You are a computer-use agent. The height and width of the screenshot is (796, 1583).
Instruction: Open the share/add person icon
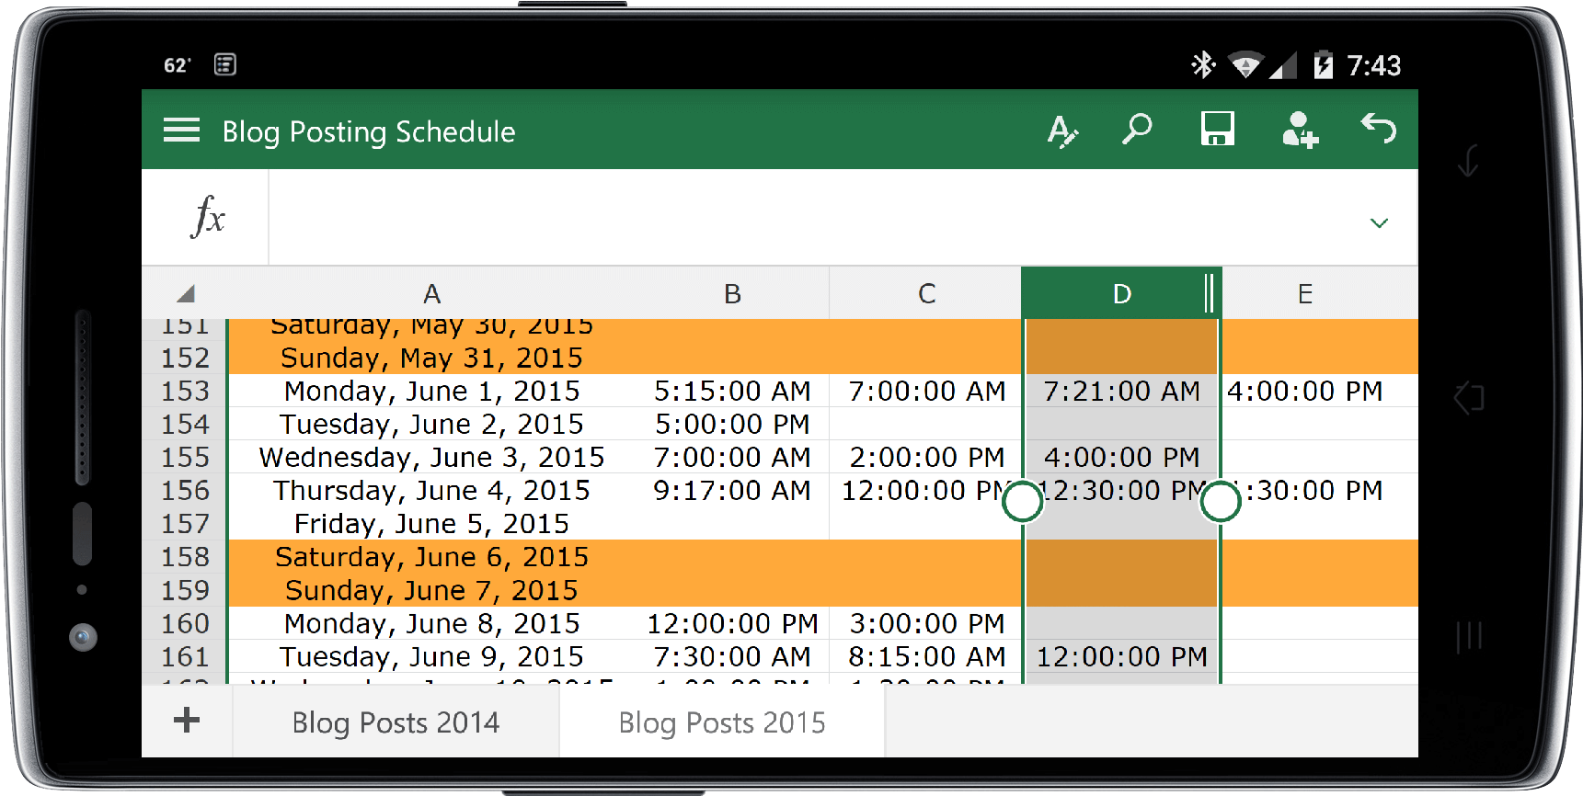pos(1300,130)
